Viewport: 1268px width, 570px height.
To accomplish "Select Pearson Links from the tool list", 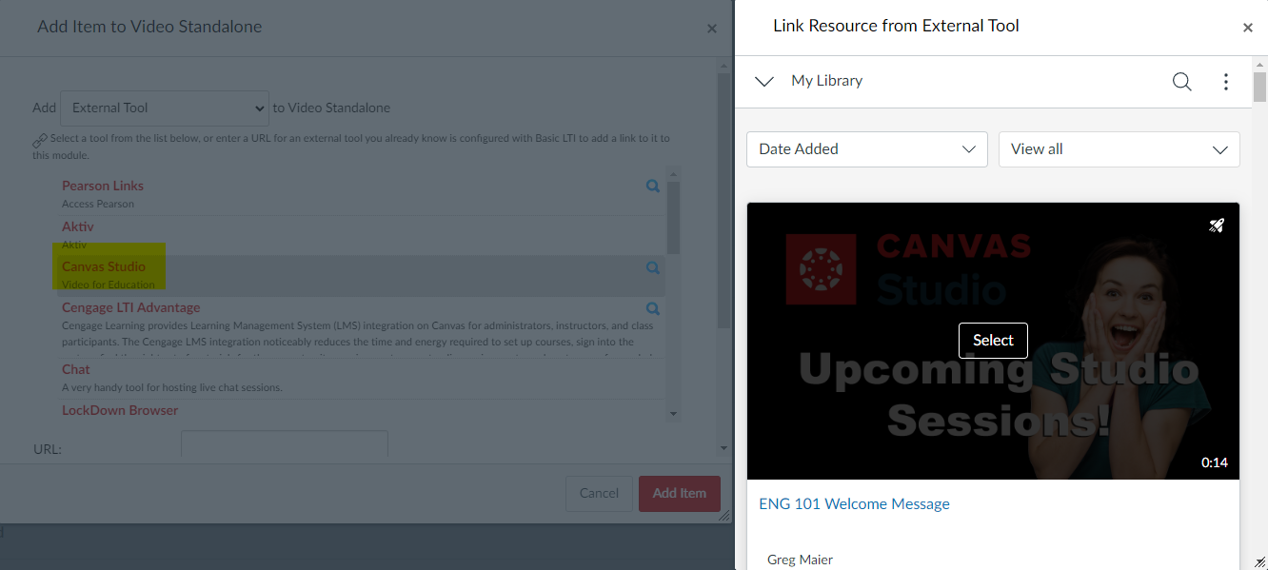I will click(103, 186).
